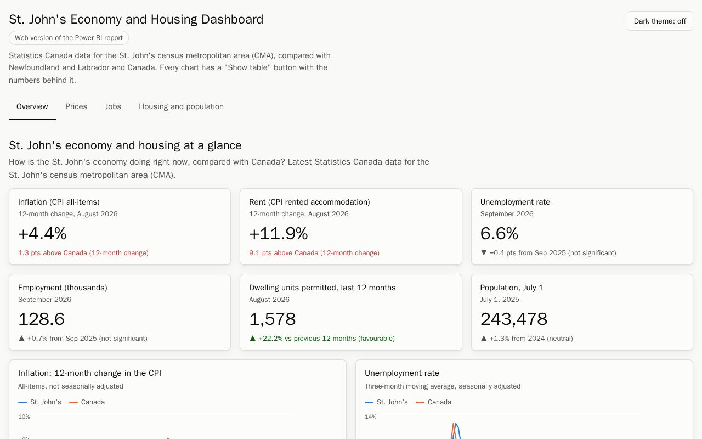The height and width of the screenshot is (439, 702).
Task: Click the up-triangle icon beside +1.3% from 2024
Action: 484,338
